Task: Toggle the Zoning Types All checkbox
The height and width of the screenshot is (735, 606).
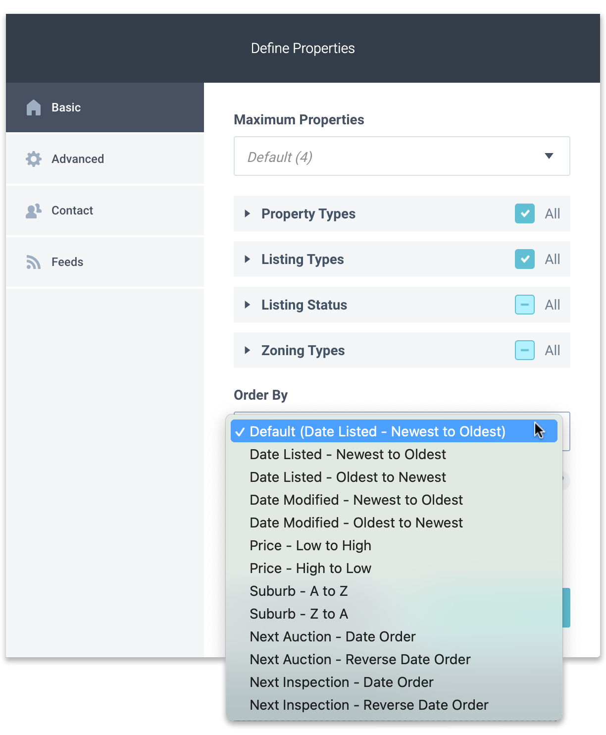Action: (525, 350)
